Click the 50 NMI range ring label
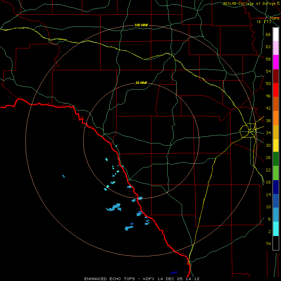The image size is (281, 281). [x=141, y=83]
